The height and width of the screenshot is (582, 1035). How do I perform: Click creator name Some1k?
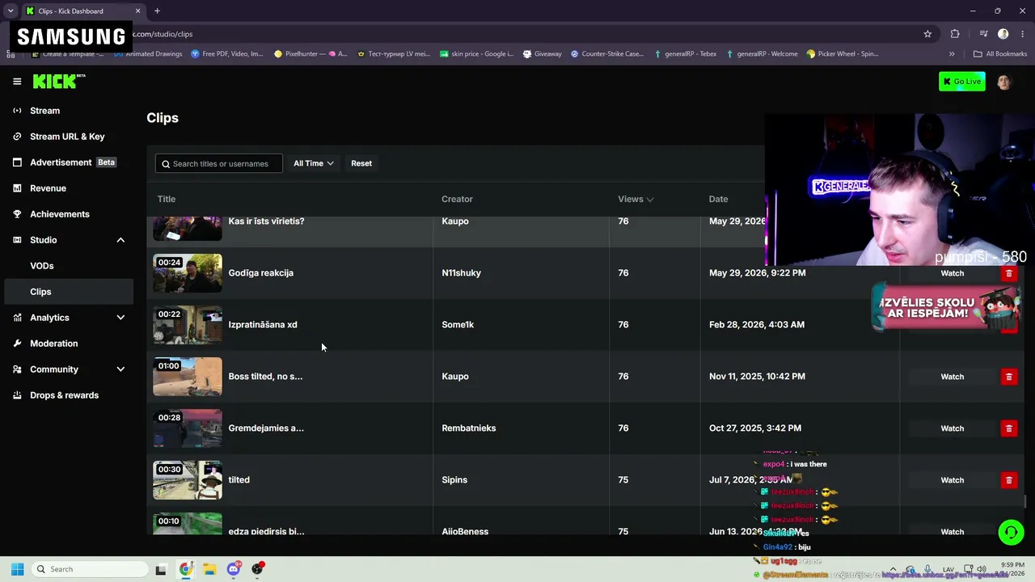[458, 325]
